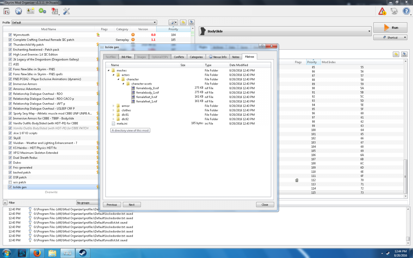
Task: Switch to the Categories tab
Action: click(196, 57)
